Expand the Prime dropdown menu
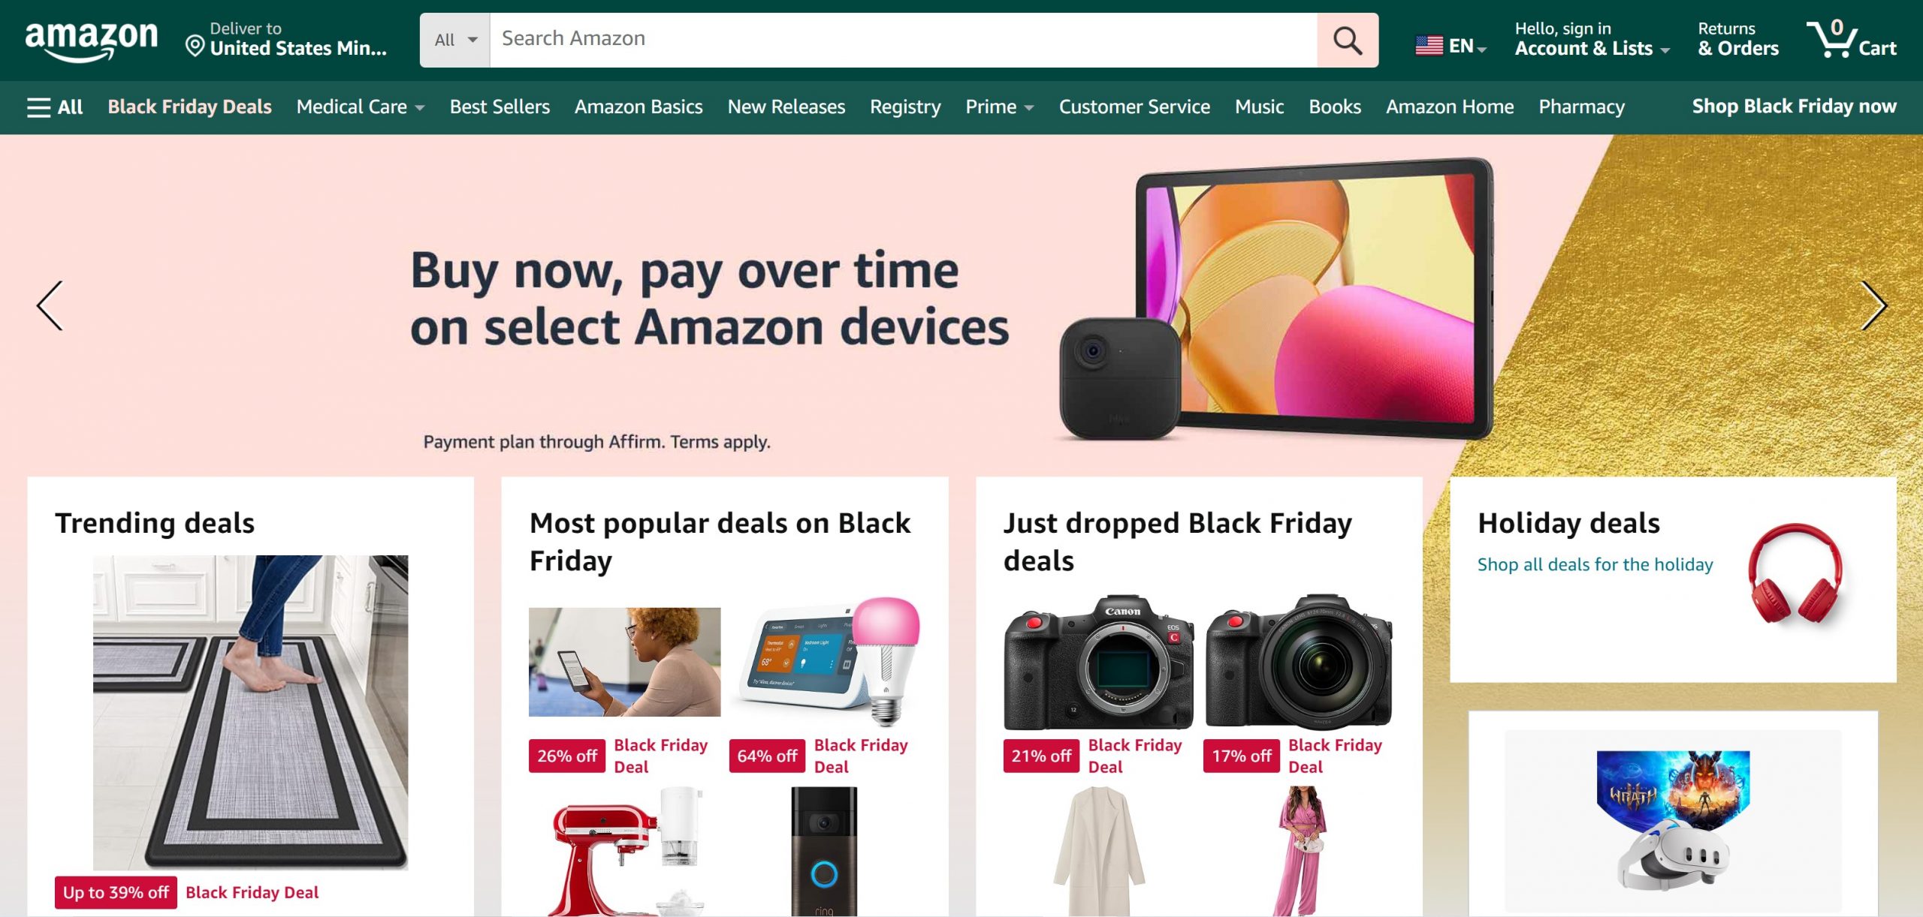 click(x=1000, y=107)
